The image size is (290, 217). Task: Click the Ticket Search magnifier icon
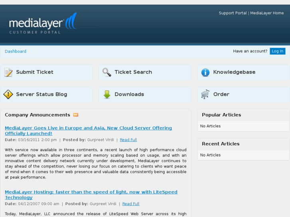[107, 72]
